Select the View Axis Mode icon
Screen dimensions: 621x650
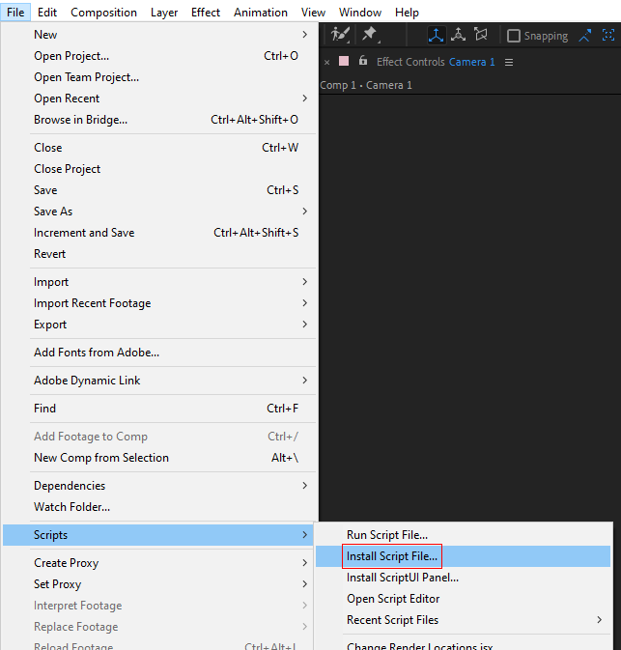(481, 35)
